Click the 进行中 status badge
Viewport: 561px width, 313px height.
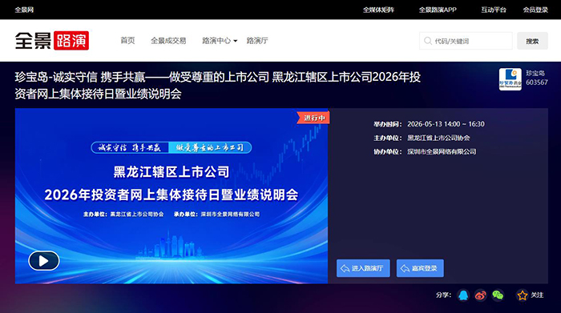[x=313, y=118]
